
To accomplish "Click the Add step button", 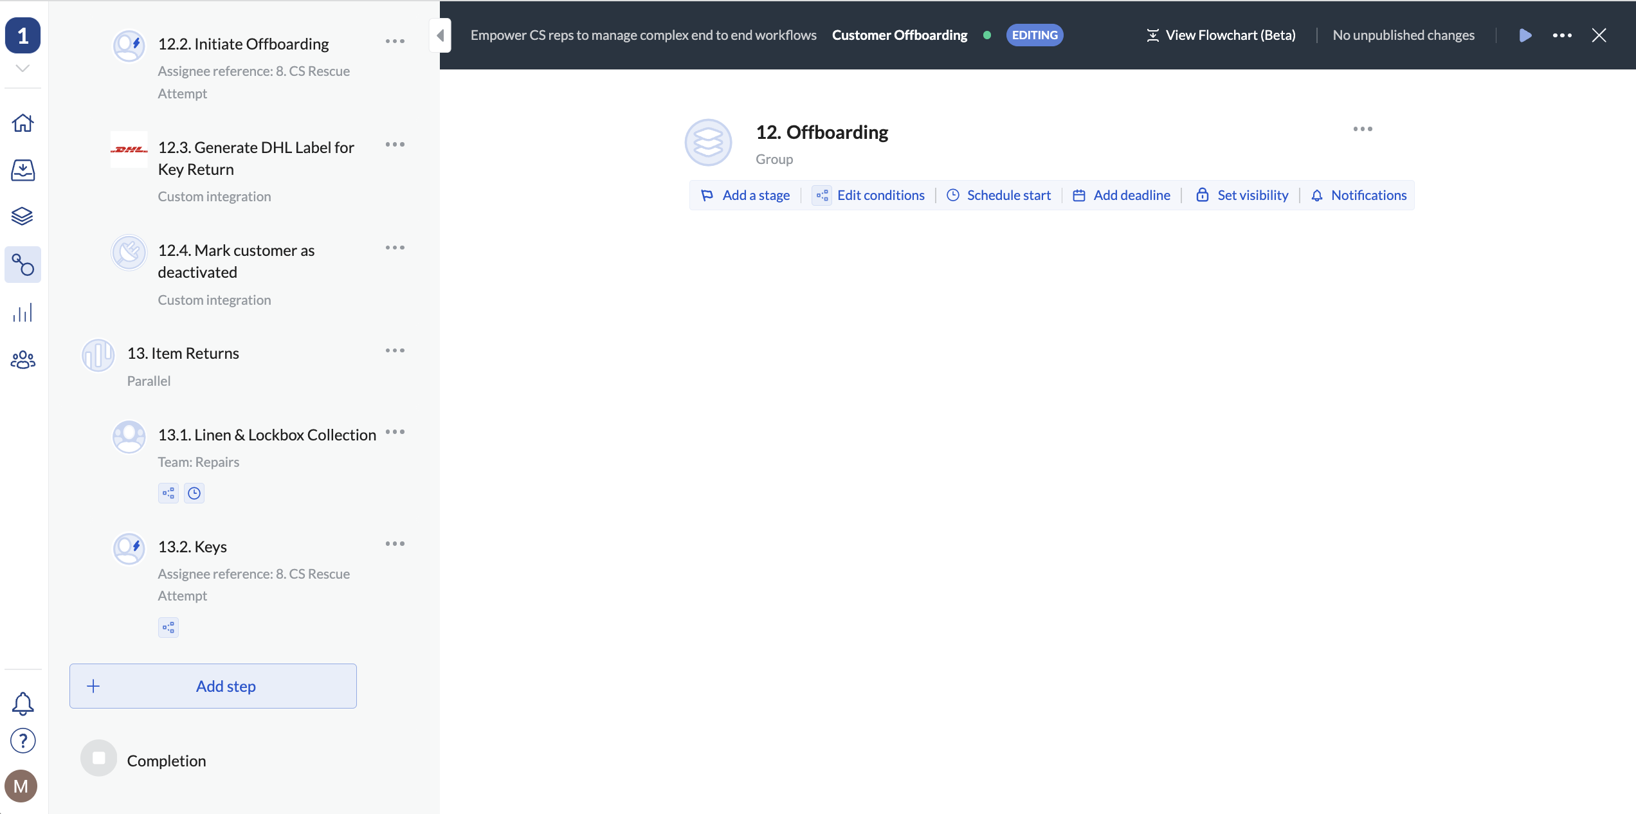I will (213, 685).
